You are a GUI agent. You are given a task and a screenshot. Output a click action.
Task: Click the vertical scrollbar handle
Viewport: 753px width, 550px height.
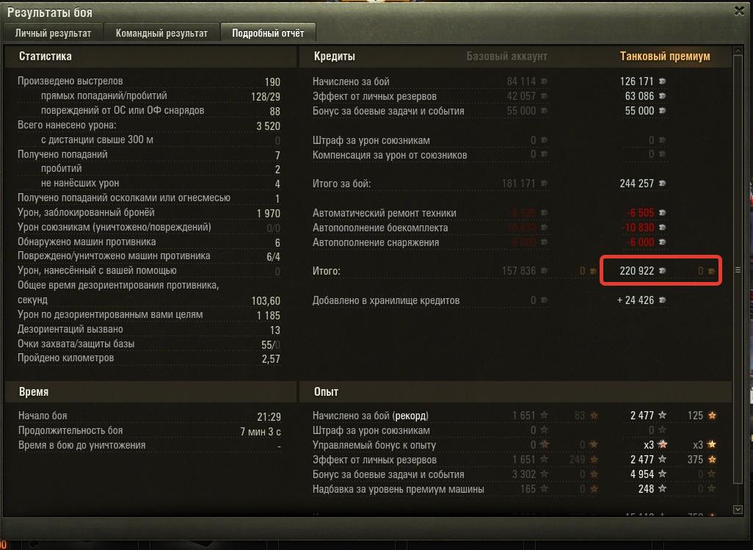tap(738, 269)
